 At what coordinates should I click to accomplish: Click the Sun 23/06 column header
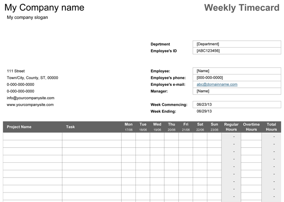(214, 127)
